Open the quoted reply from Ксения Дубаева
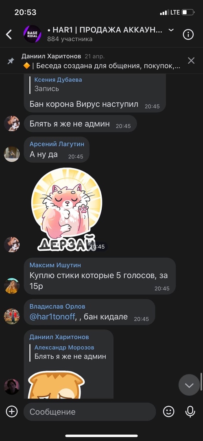Viewport: 203px width, 441px height. (58, 85)
